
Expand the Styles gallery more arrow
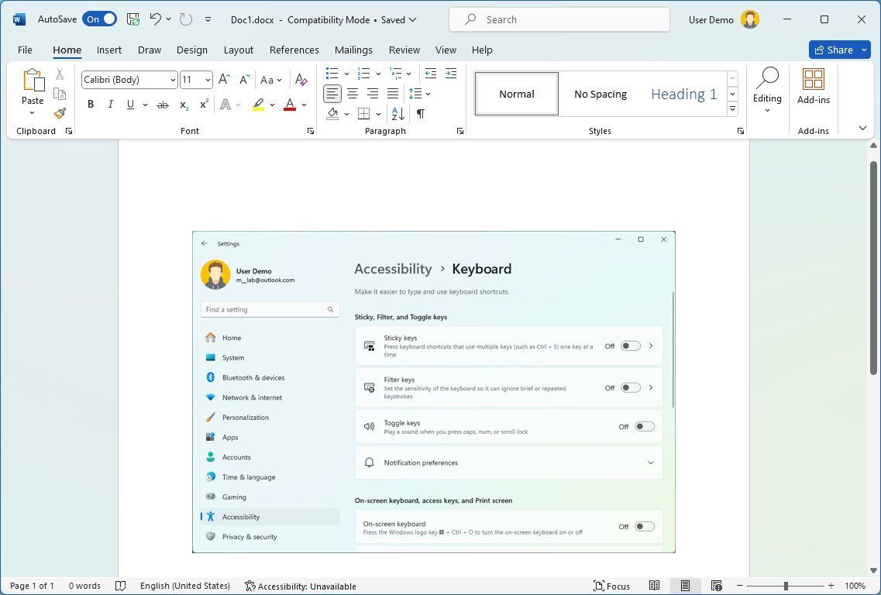tap(732, 109)
